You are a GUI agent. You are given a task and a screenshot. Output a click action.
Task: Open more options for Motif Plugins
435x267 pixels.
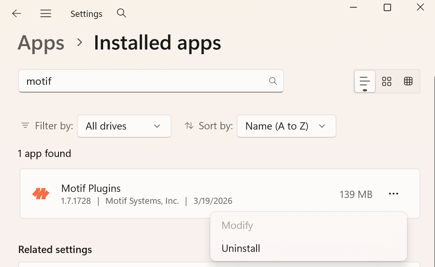coord(393,194)
